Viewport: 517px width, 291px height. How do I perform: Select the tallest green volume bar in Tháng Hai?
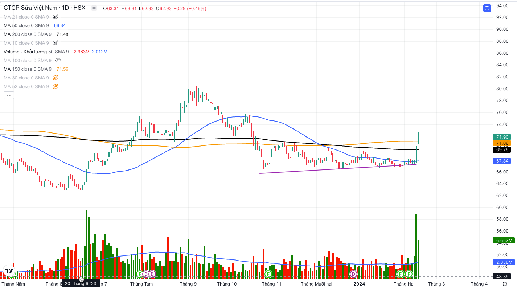tap(416, 246)
